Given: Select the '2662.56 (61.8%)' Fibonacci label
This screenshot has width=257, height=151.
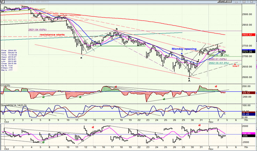Looking at the screenshot, I should (219, 63).
